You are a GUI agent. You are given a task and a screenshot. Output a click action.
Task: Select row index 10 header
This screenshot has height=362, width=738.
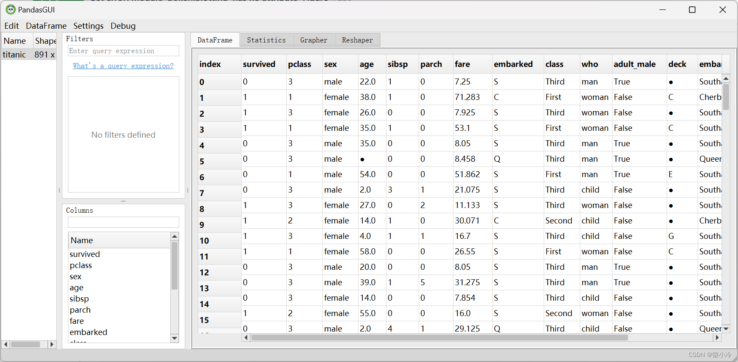219,241
